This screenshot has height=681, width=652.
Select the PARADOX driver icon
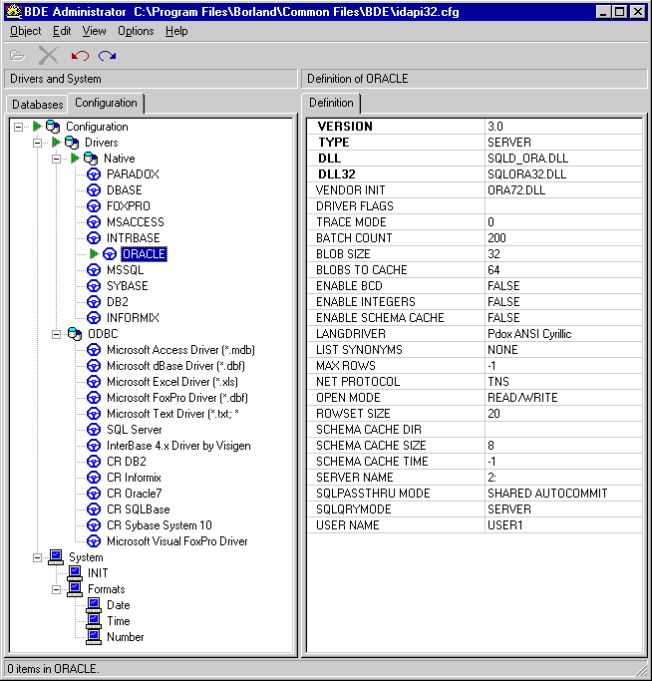[95, 174]
